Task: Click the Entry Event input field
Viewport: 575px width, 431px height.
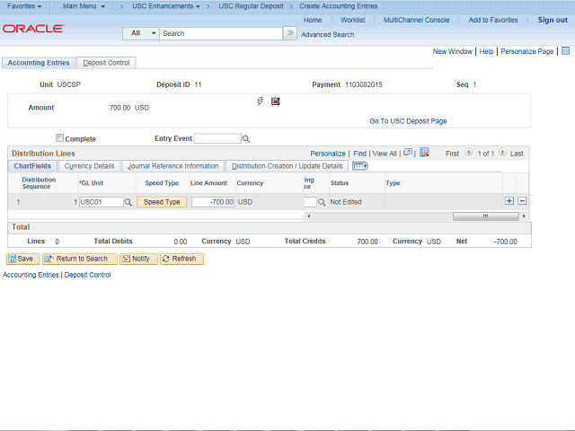Action: pyautogui.click(x=217, y=138)
